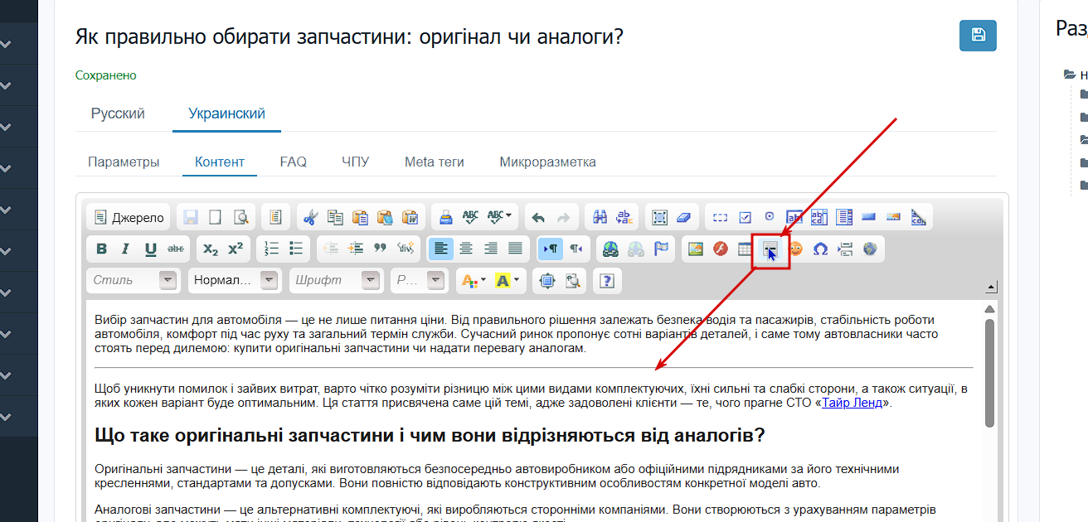Image resolution: width=1088 pixels, height=522 pixels.
Task: Open the Preview icon in editor toolbar
Action: tap(240, 217)
